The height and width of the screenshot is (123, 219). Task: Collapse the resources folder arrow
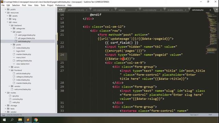5,13
